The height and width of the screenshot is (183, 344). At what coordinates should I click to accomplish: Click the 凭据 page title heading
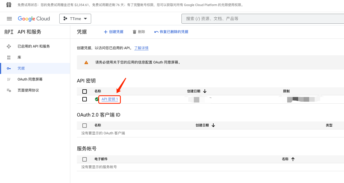(x=82, y=32)
